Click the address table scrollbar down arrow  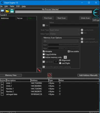point(98,110)
